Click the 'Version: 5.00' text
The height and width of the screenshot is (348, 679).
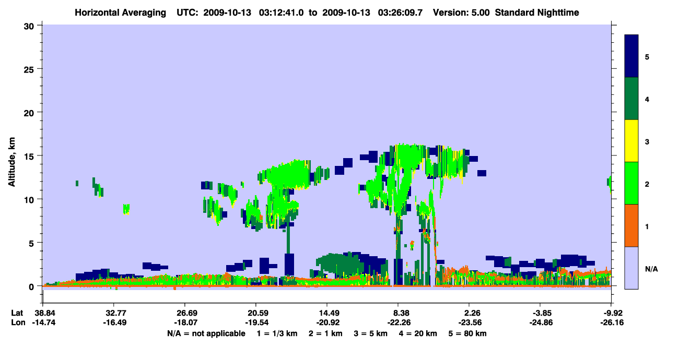(x=461, y=13)
